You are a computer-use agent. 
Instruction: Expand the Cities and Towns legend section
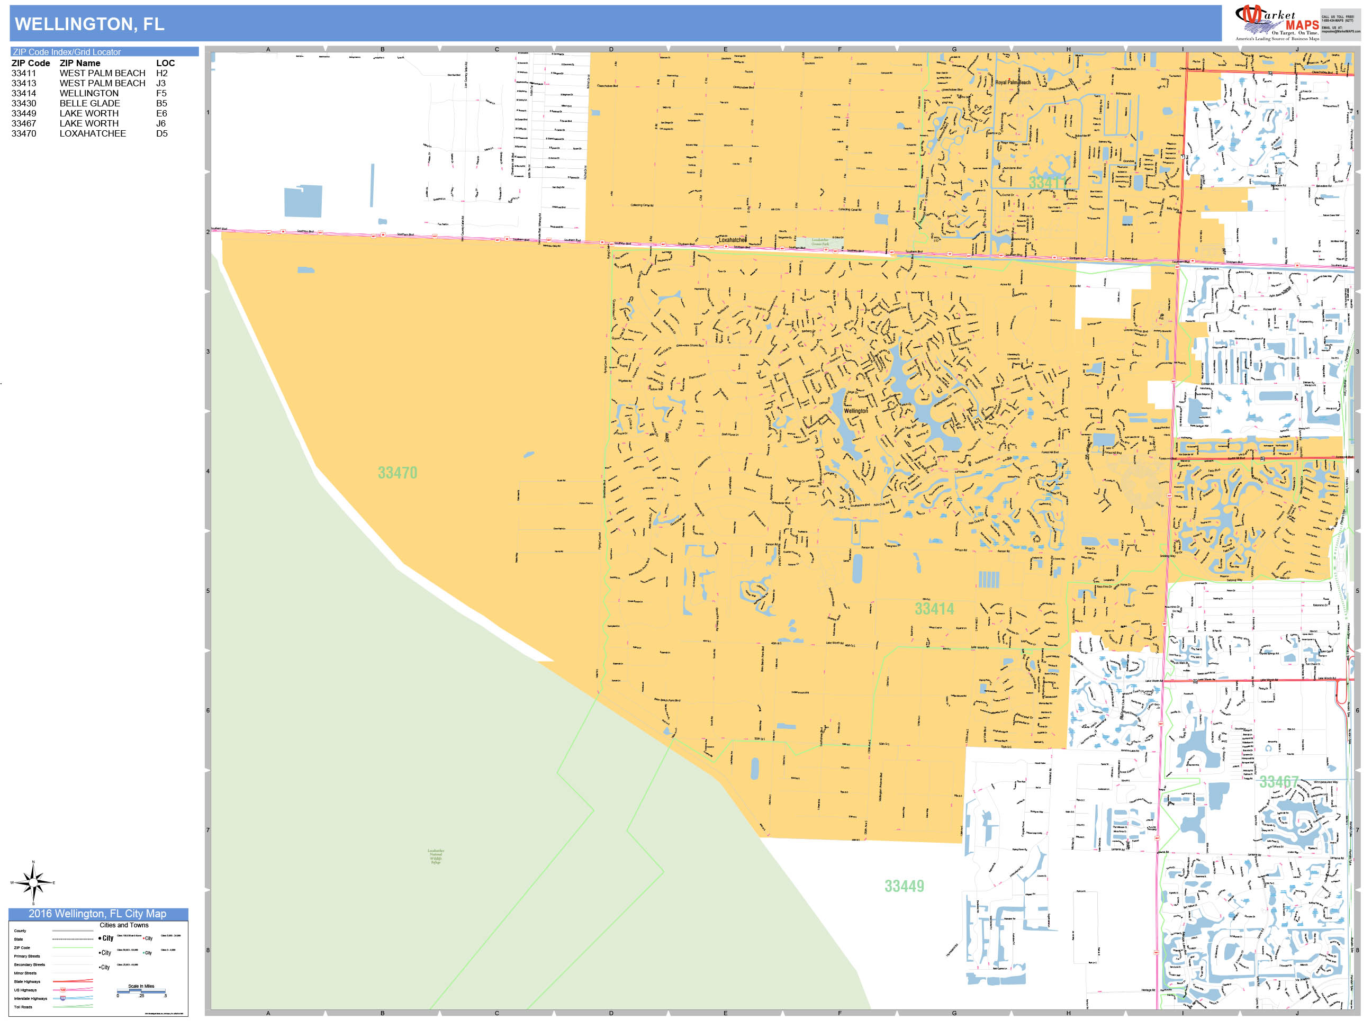point(124,925)
